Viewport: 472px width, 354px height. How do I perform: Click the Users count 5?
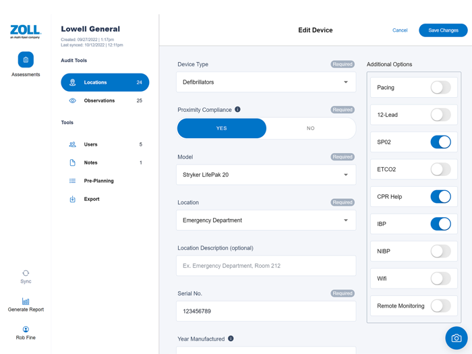tap(140, 144)
